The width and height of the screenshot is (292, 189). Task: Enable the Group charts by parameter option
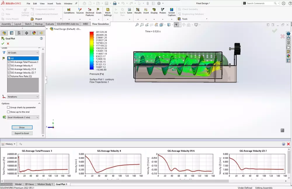click(8, 107)
